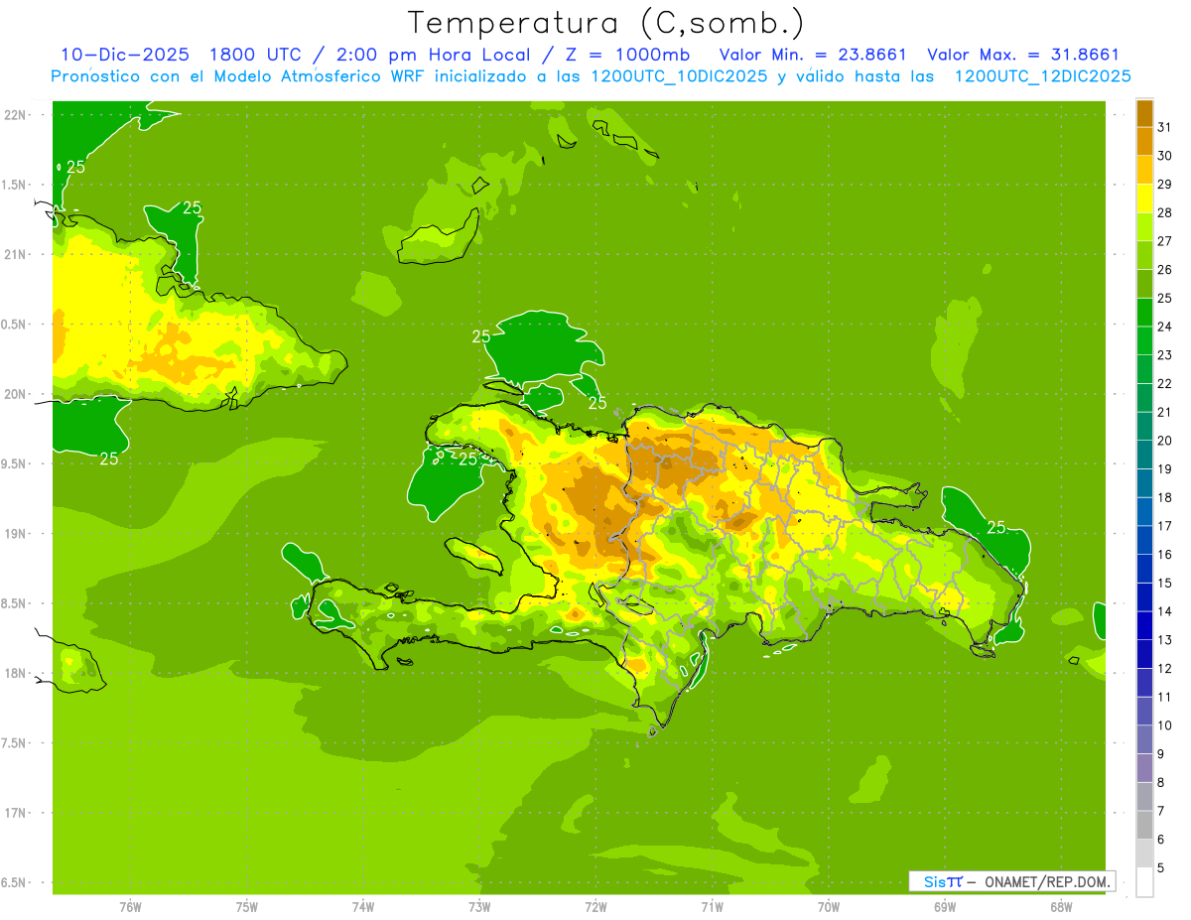
Task: Click the 'Valor Min. = 23.8661' value
Action: (813, 55)
